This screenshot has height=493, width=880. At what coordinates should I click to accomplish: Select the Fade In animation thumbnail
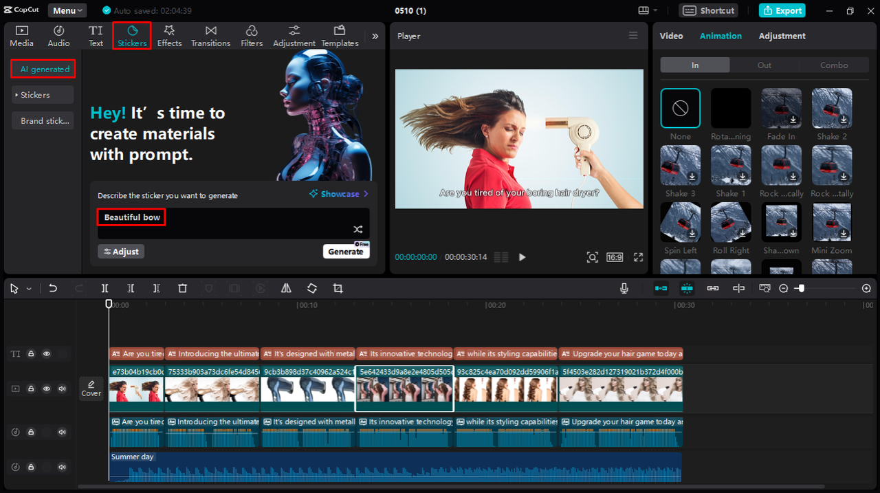(781, 109)
